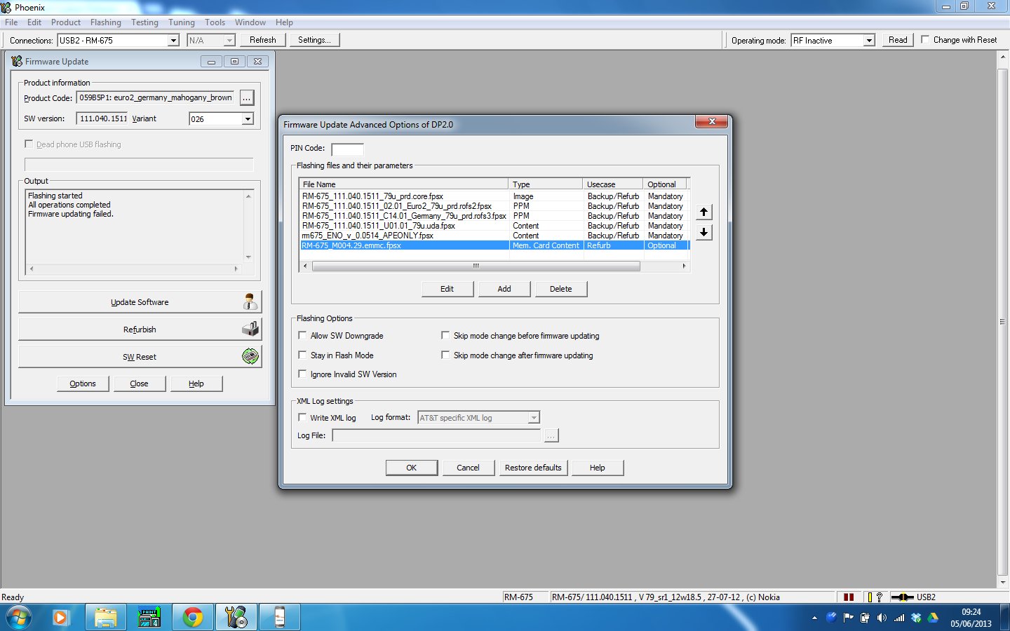Click the Refresh connections button

[x=263, y=40]
